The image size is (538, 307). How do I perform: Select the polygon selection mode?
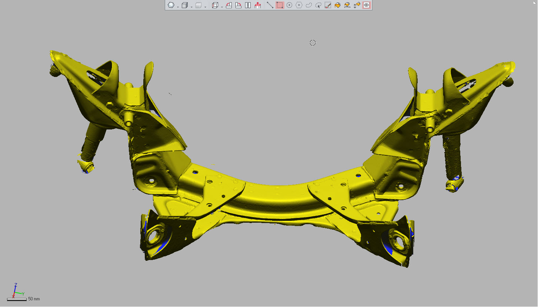[x=299, y=5]
